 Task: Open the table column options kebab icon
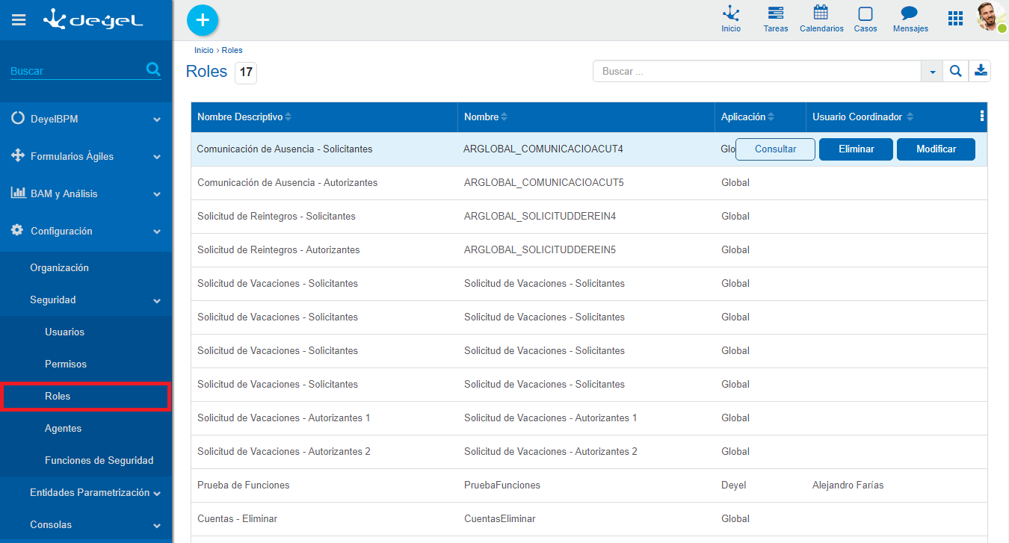981,116
